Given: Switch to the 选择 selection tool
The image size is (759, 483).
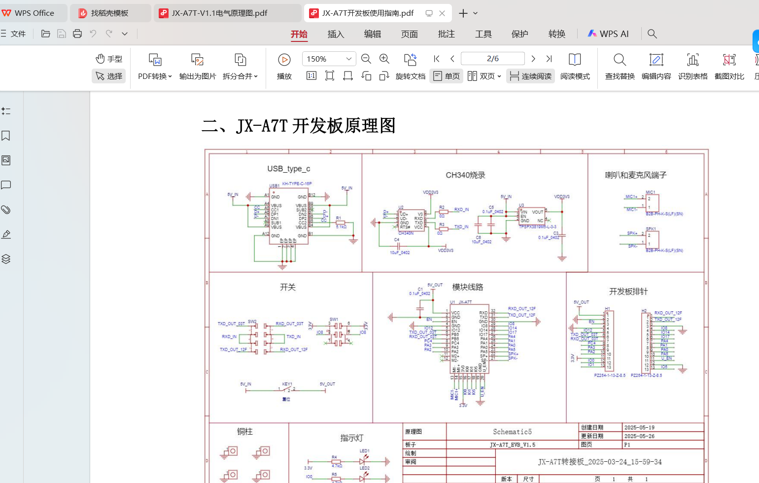Looking at the screenshot, I should [108, 76].
